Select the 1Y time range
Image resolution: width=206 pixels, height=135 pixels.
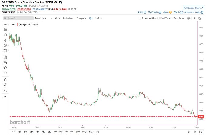pyautogui.click(x=55, y=132)
